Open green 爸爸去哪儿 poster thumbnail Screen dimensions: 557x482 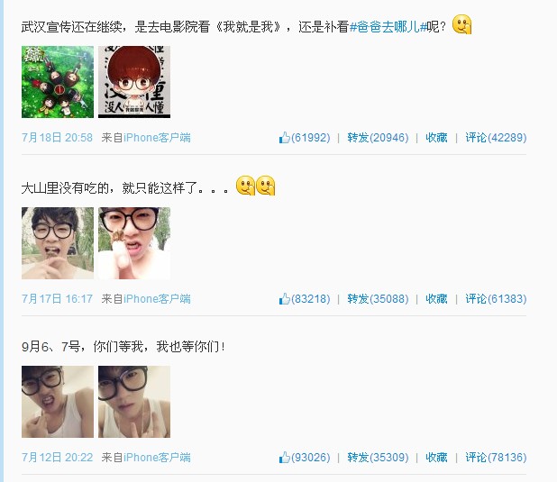(58, 82)
